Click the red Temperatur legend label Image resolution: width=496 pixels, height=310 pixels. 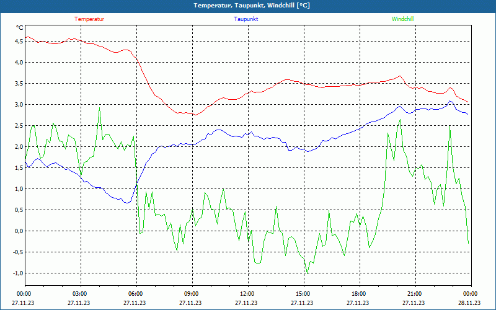(x=89, y=19)
